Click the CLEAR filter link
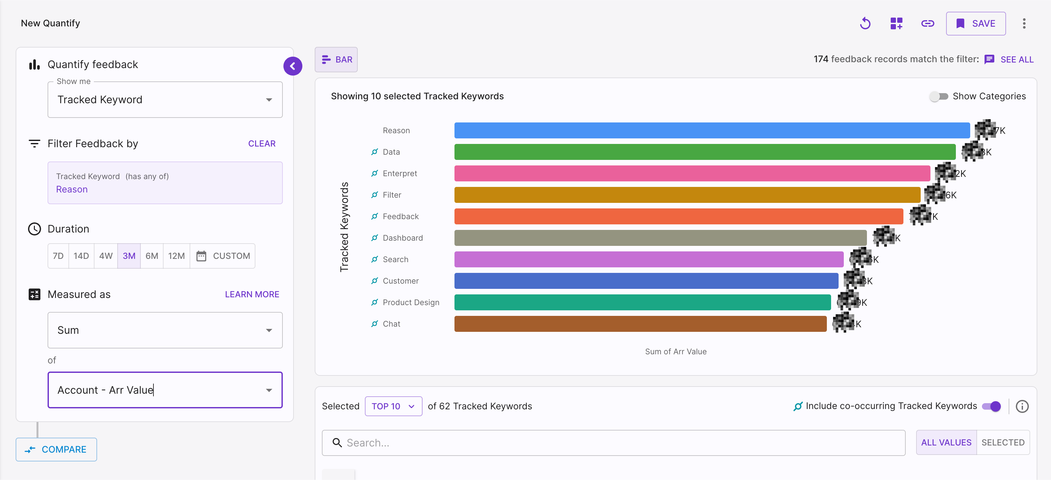Screen dimensions: 1051x480 tap(262, 144)
